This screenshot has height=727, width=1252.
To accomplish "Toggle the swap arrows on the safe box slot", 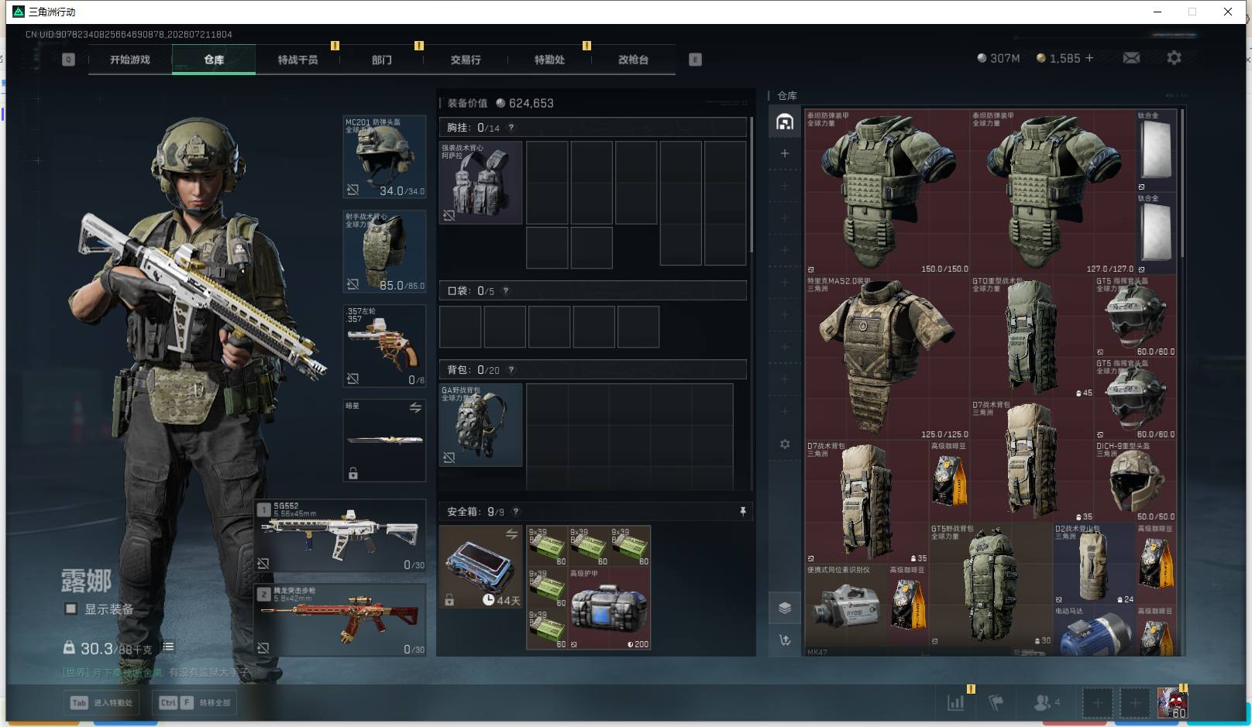I will click(511, 533).
